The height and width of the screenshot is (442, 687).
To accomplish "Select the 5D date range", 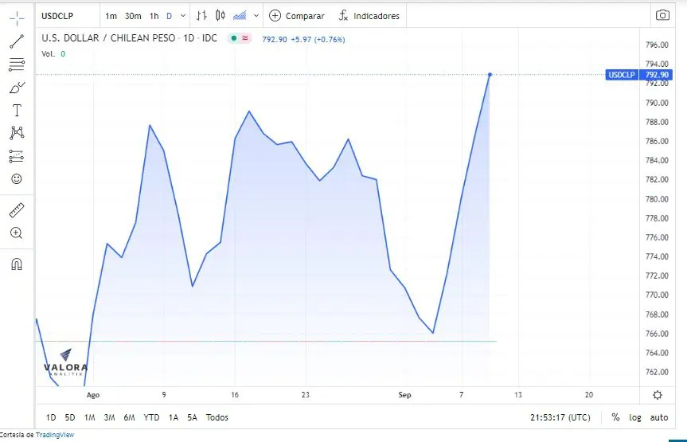I will (70, 417).
